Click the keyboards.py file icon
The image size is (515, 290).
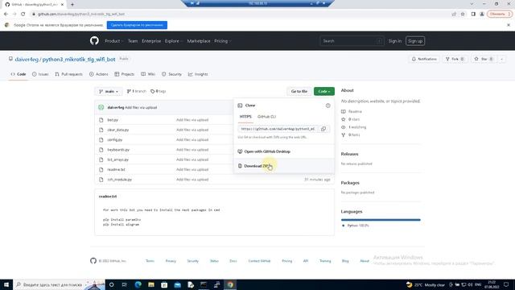click(101, 150)
